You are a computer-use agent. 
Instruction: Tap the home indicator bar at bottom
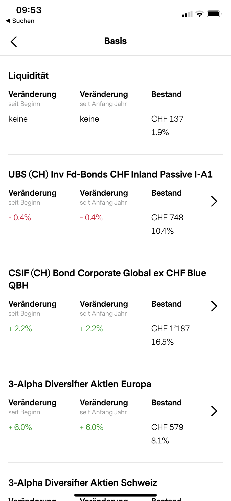(116, 495)
